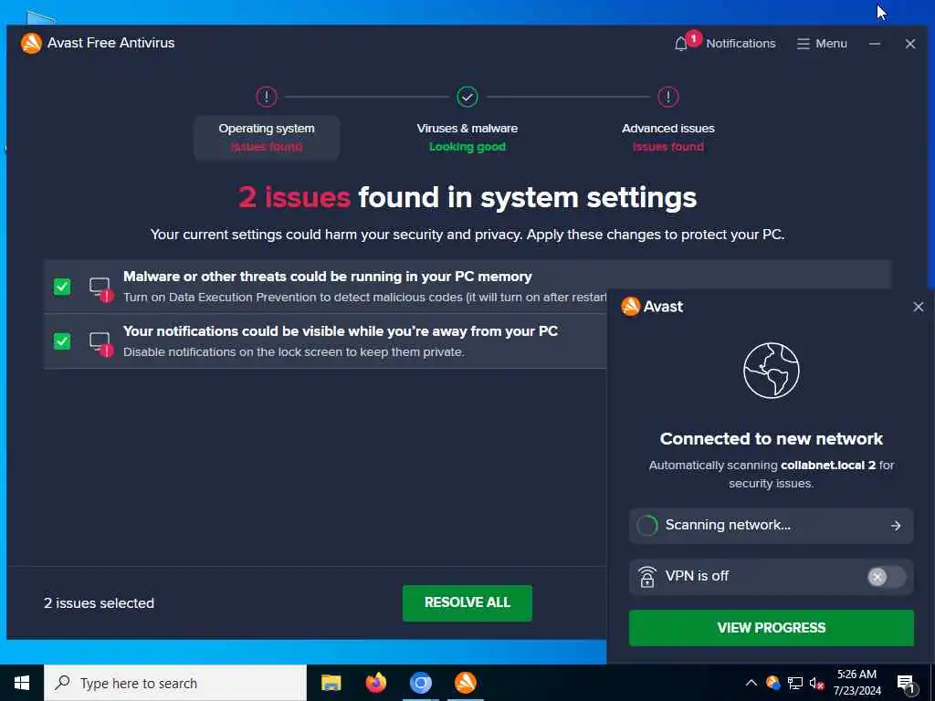The image size is (935, 701).
Task: Open Avast from the taskbar
Action: click(465, 683)
